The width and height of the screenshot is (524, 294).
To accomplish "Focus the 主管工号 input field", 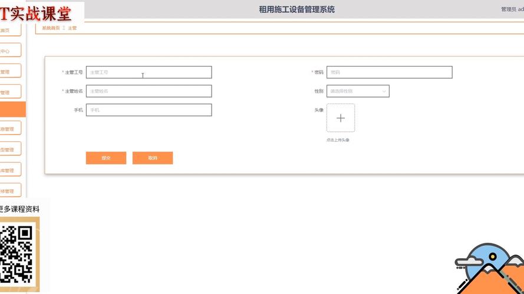I will pyautogui.click(x=149, y=72).
